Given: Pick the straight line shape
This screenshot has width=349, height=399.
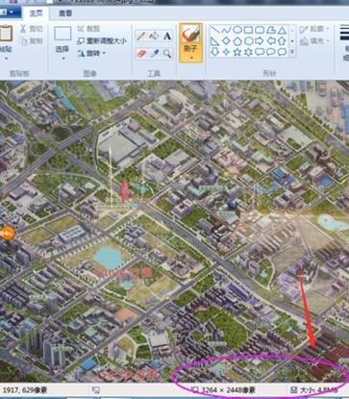Looking at the screenshot, I should [x=215, y=30].
